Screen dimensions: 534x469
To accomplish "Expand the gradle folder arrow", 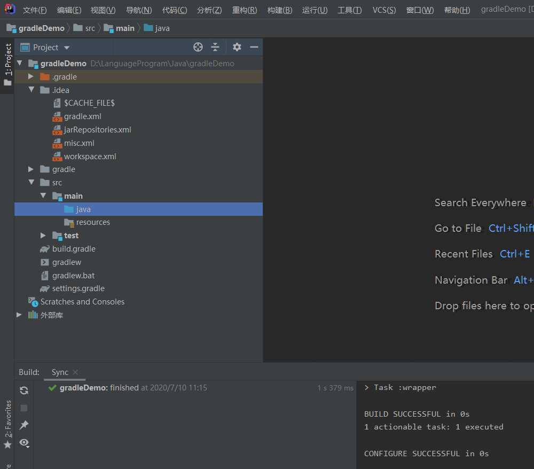I will (31, 169).
